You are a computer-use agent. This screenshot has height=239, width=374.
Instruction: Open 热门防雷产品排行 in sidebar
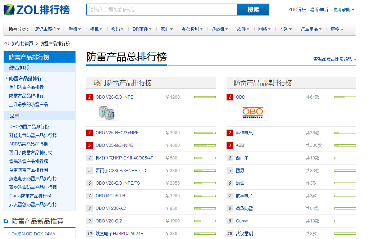(26, 87)
